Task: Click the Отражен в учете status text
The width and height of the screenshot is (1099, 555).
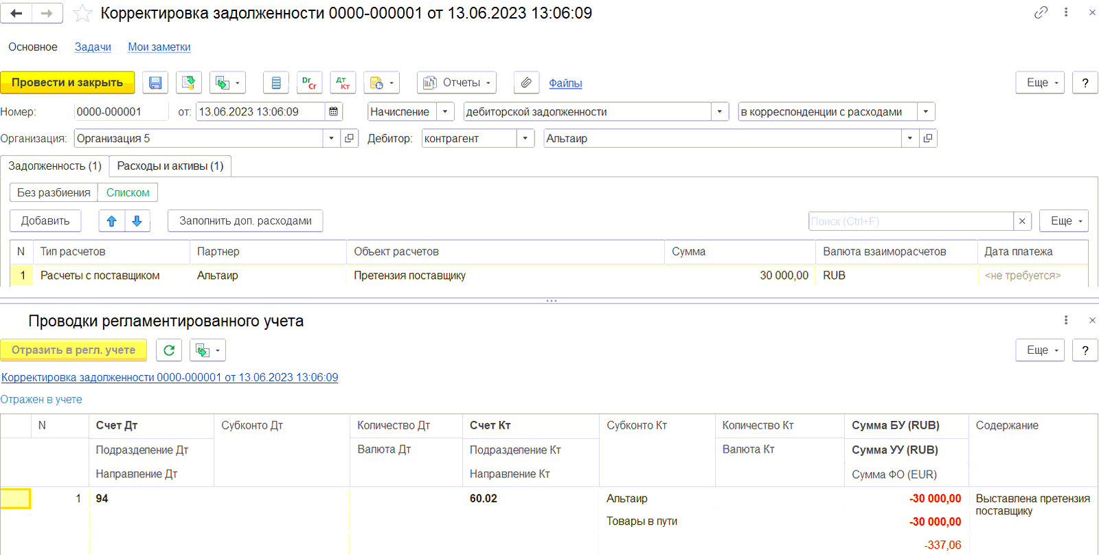Action: [x=41, y=400]
